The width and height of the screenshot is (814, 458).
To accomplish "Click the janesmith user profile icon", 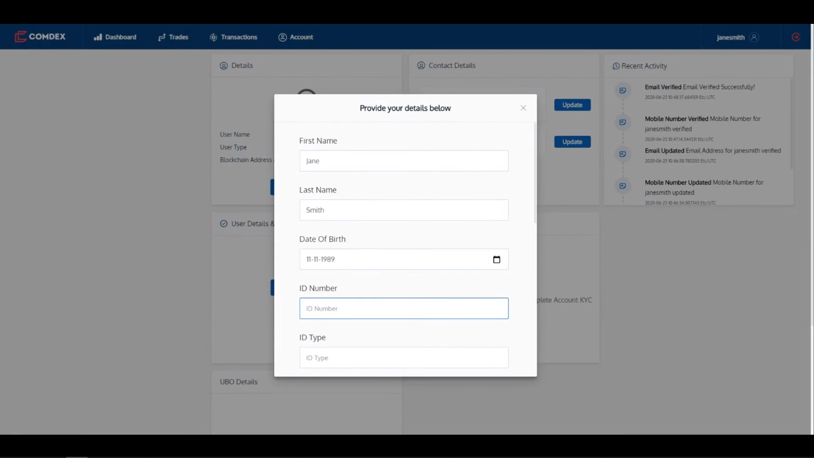I will coord(754,37).
